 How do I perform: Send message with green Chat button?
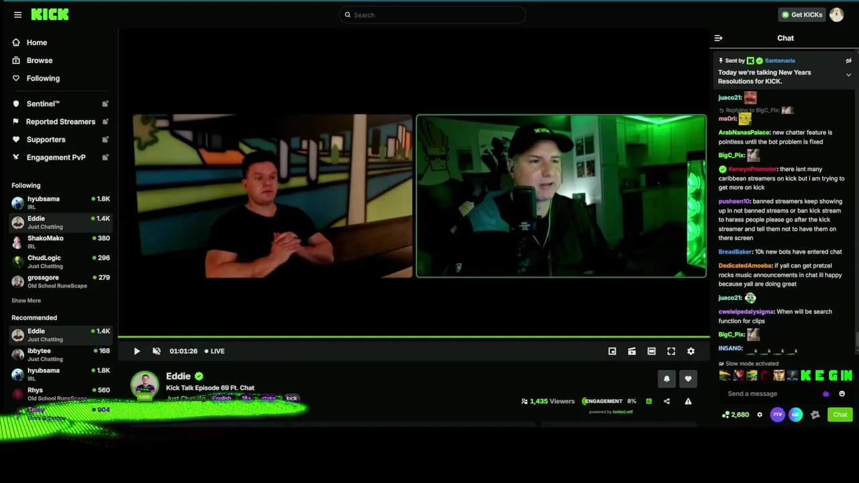(x=840, y=415)
